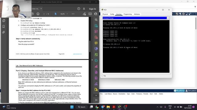Click the Packet Tracer workspace vertical scrollbar
Image resolution: width=197 pixels, height=110 pixels.
pyautogui.click(x=196, y=24)
